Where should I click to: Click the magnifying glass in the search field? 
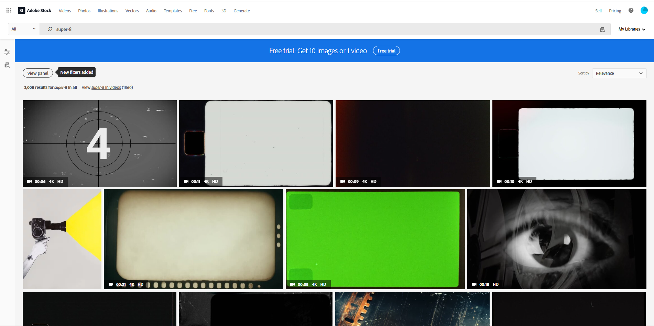pos(50,29)
